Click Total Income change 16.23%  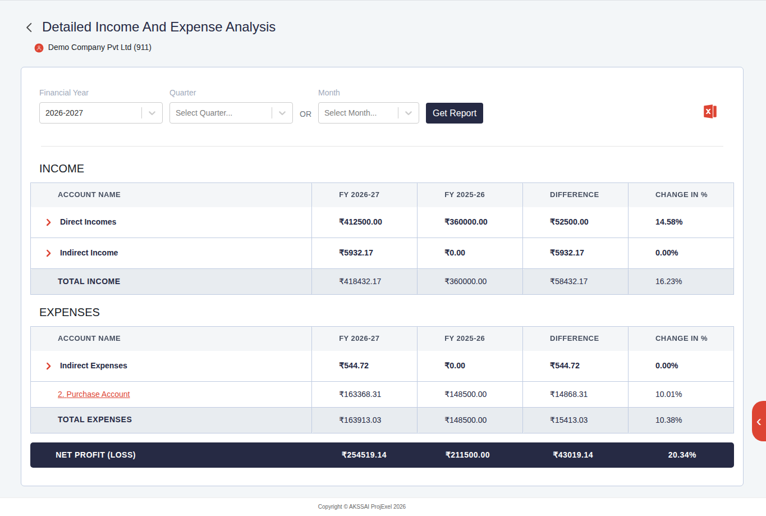668,281
